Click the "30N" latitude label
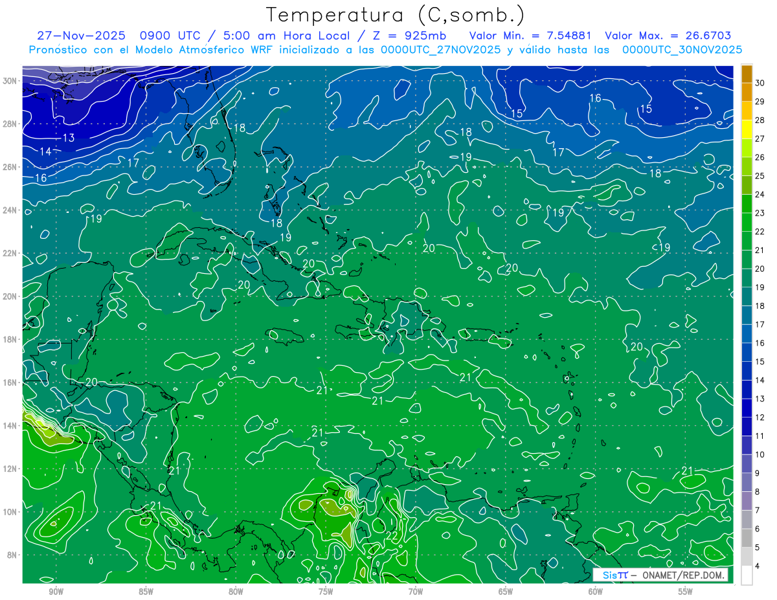 (x=10, y=81)
